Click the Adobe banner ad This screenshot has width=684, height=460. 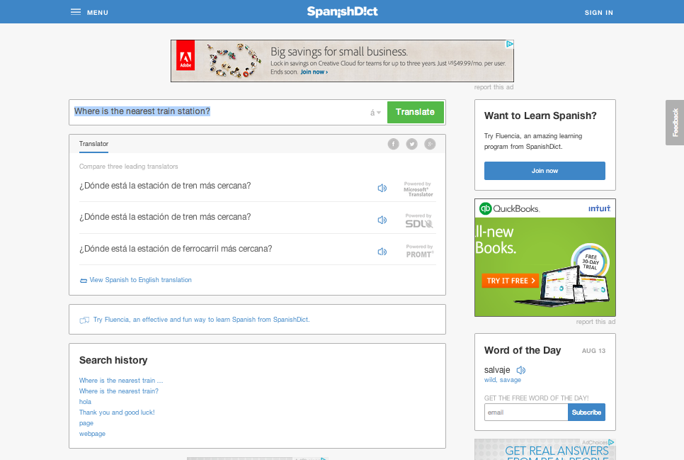coord(342,61)
